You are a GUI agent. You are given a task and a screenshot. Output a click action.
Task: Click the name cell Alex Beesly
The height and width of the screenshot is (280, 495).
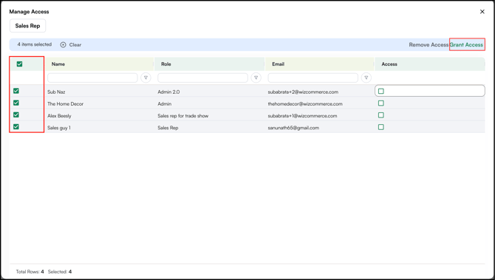59,116
